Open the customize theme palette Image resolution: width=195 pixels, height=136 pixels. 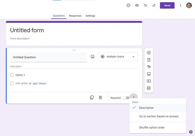(128, 6)
